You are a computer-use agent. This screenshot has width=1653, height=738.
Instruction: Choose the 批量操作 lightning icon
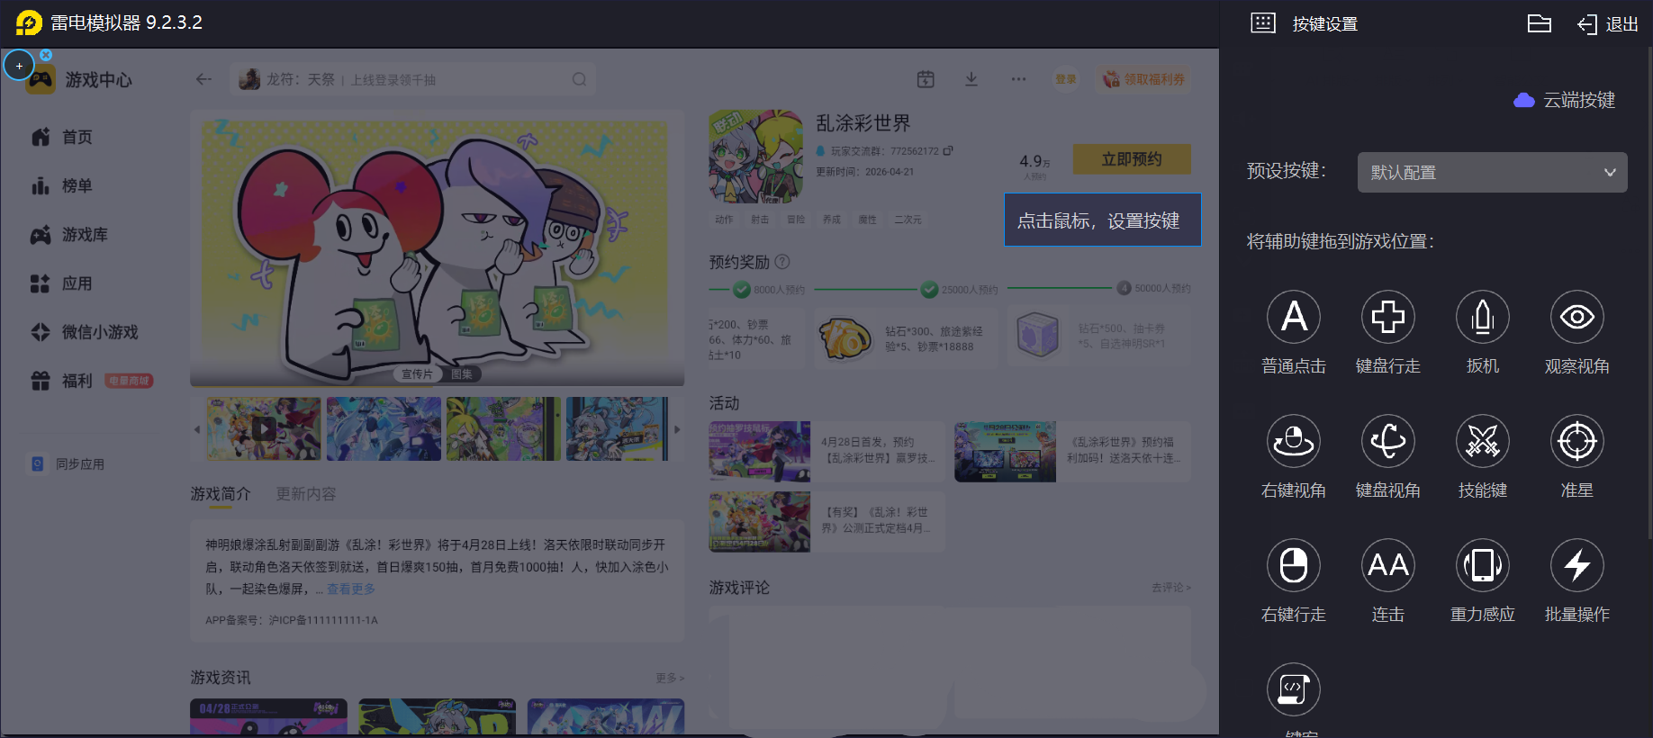coord(1577,565)
